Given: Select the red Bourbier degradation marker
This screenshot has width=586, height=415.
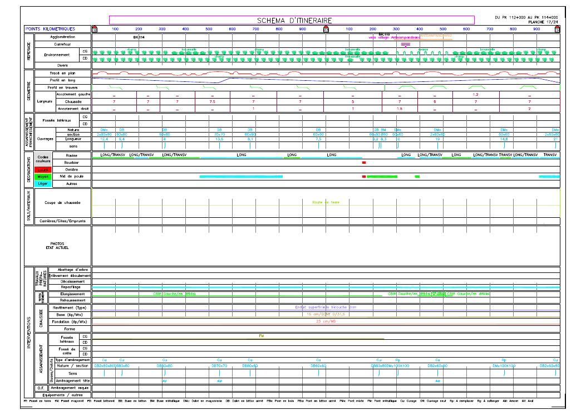Looking at the screenshot, I should point(364,163).
